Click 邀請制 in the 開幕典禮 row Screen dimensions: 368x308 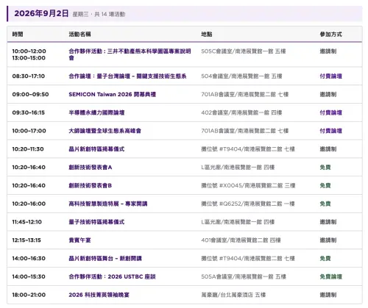click(328, 94)
